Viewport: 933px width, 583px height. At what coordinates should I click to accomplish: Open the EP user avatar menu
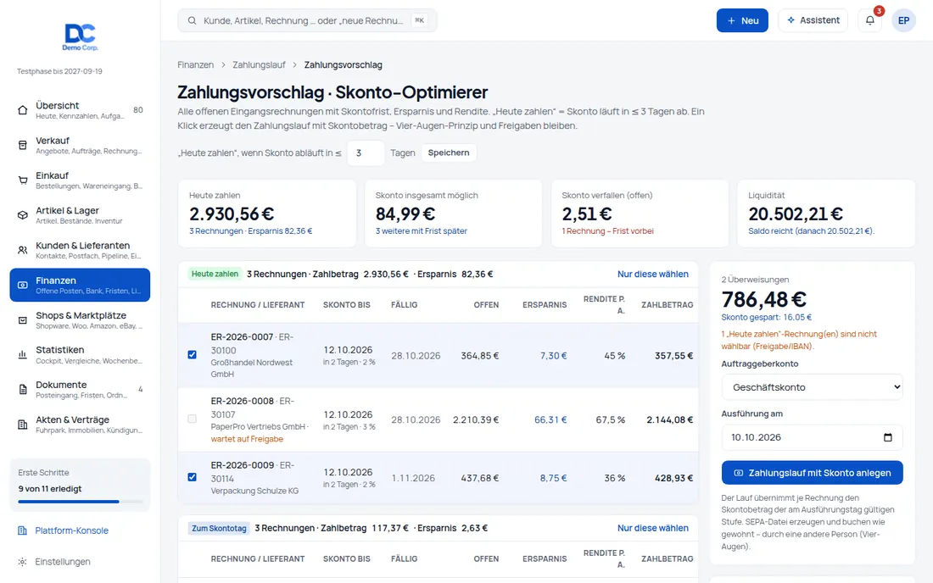[903, 20]
